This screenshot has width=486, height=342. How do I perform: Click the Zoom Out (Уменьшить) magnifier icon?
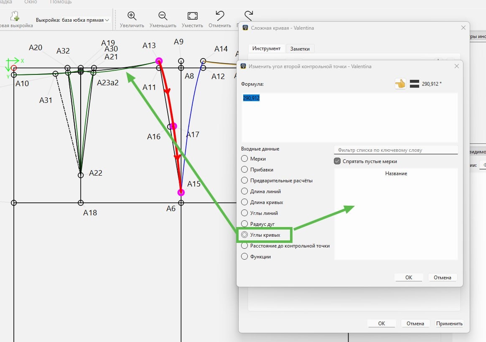pos(163,16)
